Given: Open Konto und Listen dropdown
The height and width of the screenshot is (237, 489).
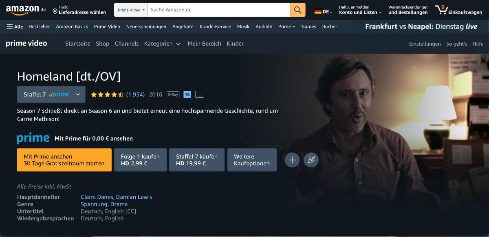Looking at the screenshot, I should point(360,10).
